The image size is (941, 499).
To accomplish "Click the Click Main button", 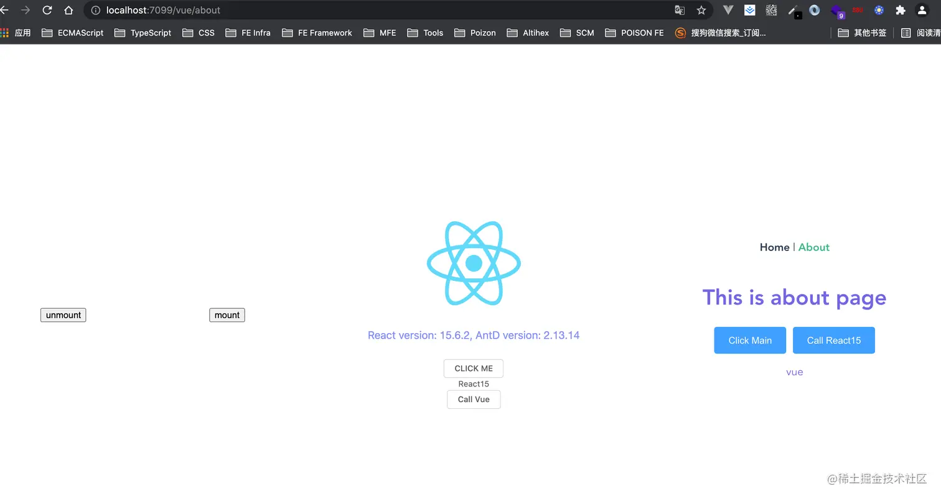I will 750,341.
